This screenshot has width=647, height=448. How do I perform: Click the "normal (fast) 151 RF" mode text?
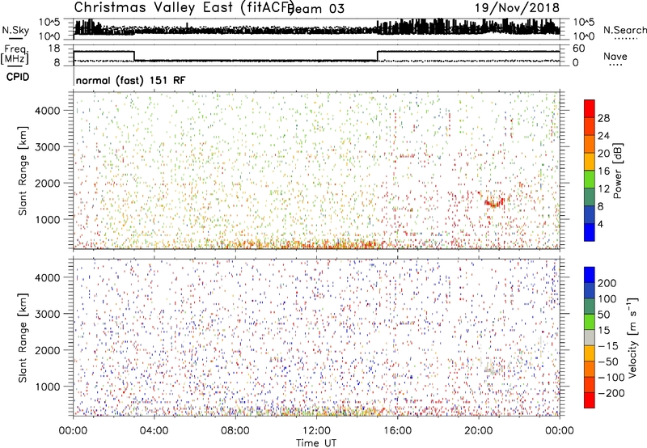130,80
